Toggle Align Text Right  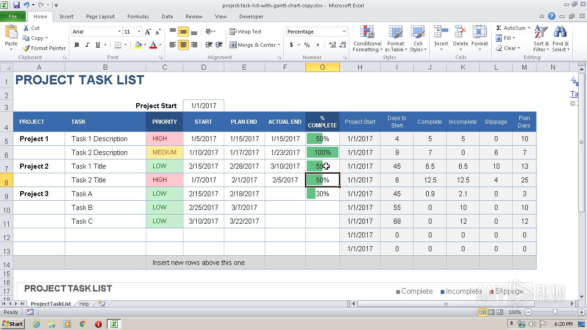(x=194, y=45)
